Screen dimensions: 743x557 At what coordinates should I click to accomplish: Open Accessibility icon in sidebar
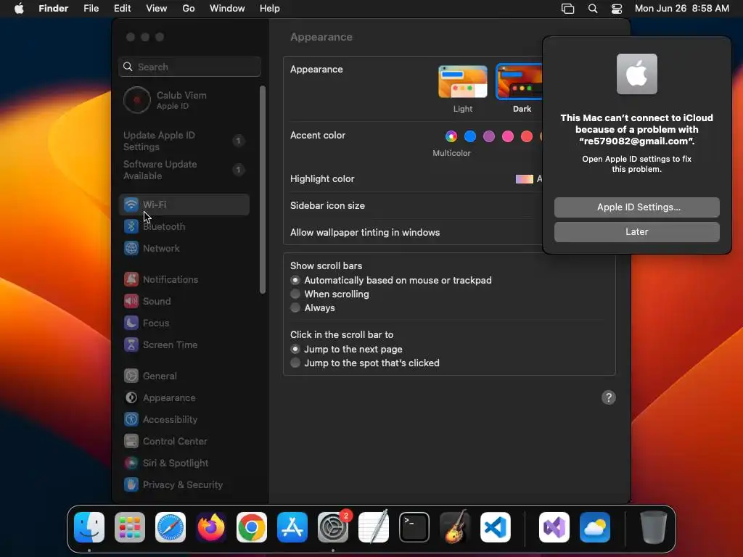coord(131,420)
